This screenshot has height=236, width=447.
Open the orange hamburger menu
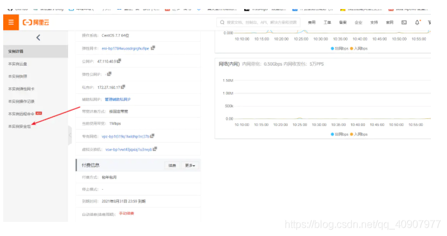pos(11,23)
